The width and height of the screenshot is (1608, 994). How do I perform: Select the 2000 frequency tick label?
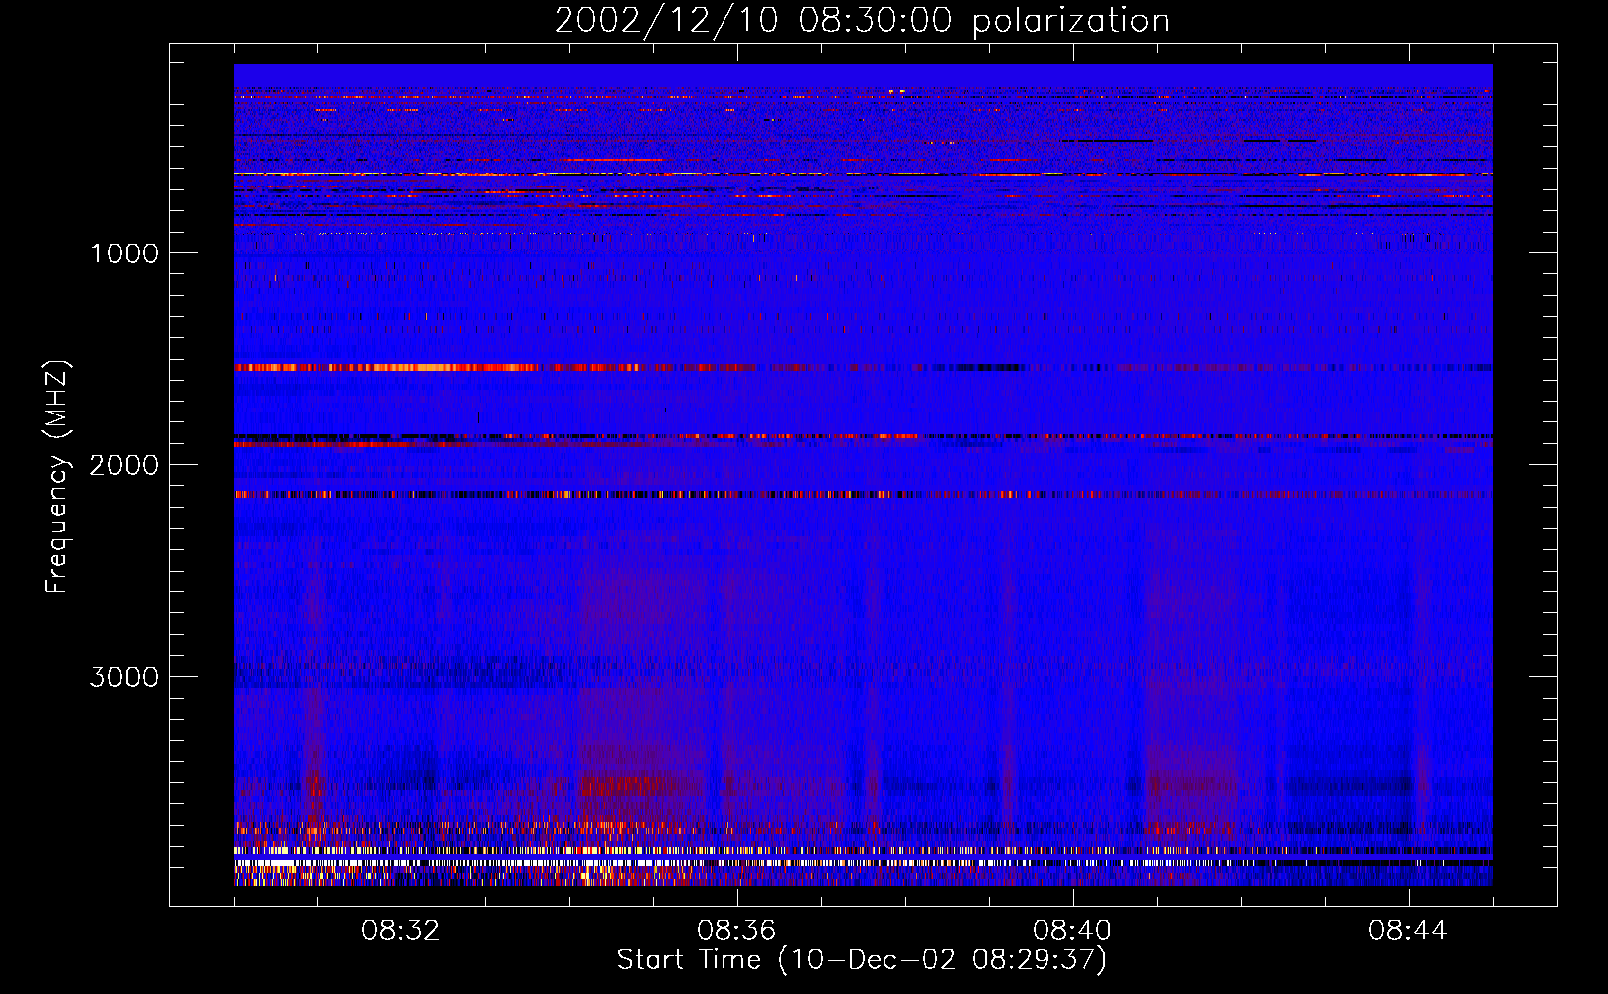[124, 465]
